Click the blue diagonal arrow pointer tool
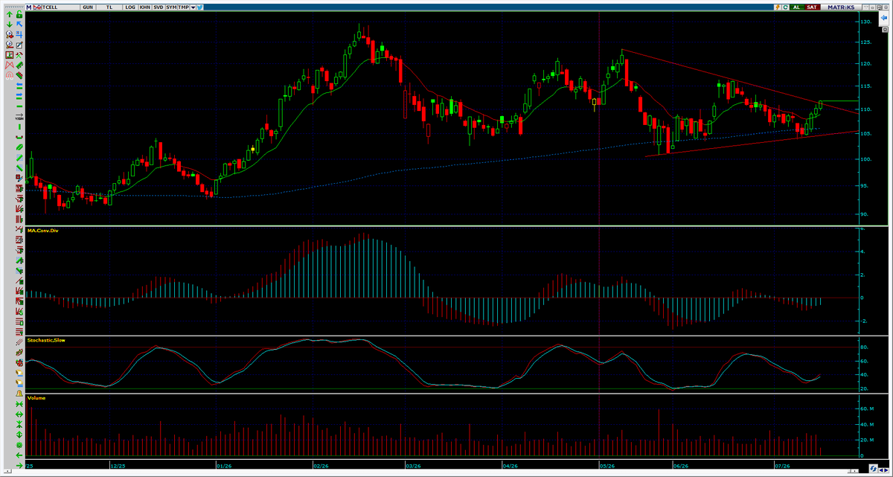Screen dimensions: 893x477 19,24
